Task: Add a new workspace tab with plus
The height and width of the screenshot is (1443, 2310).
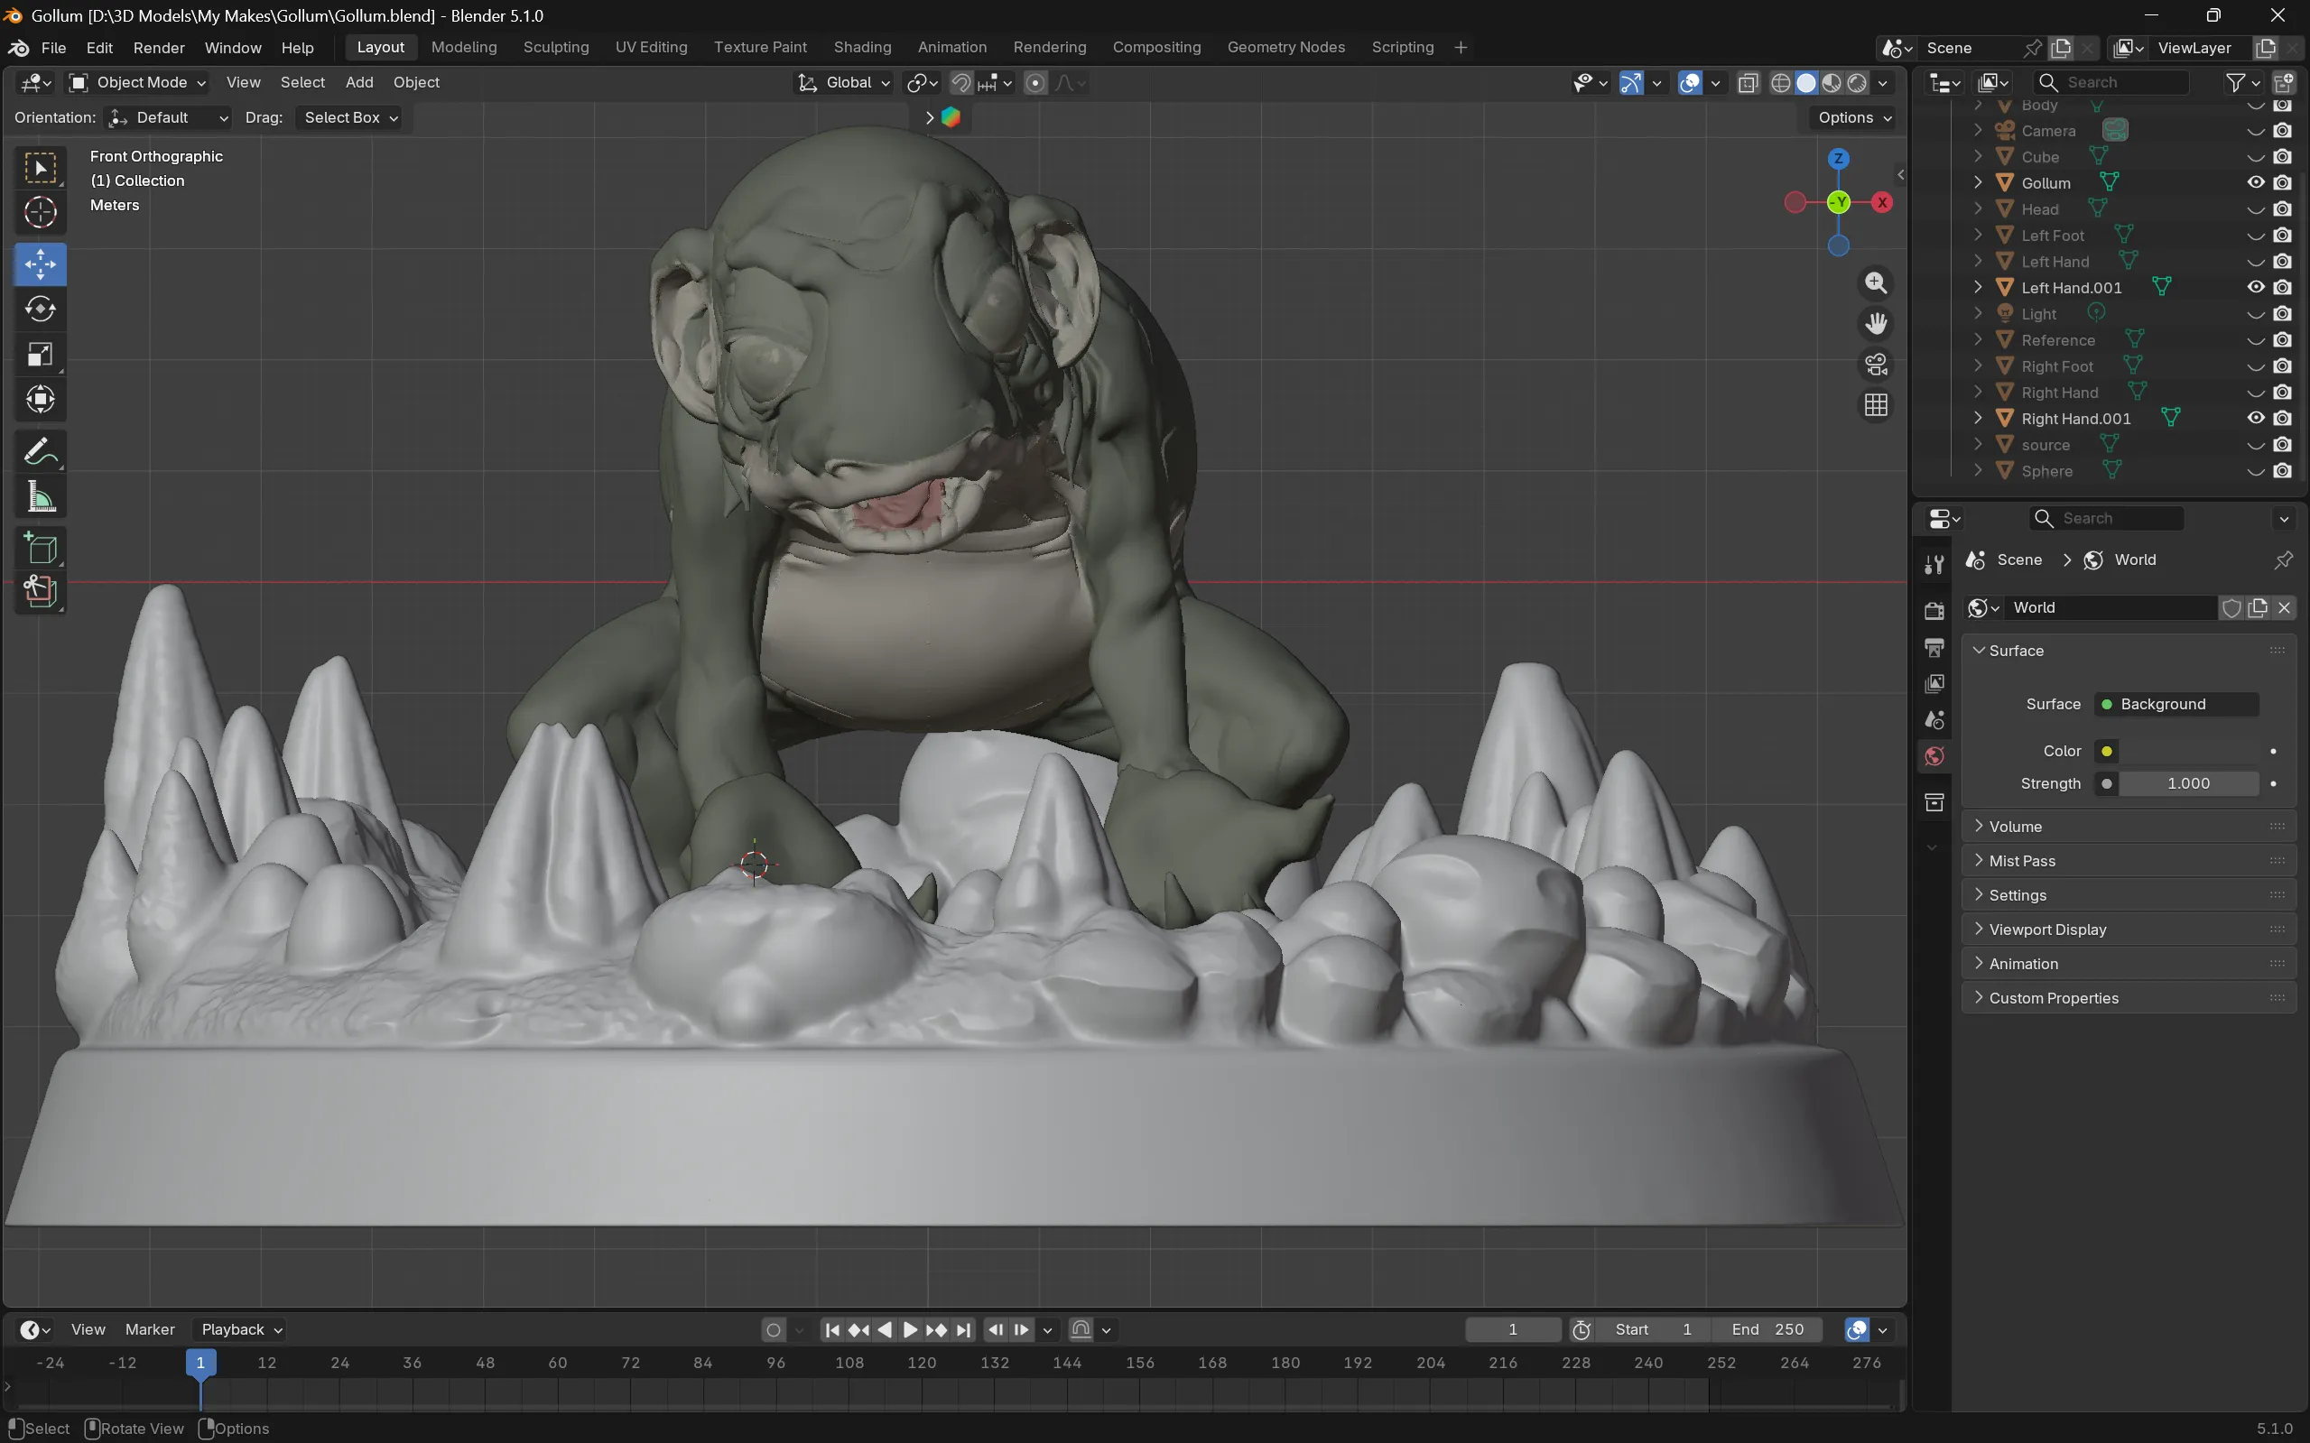Action: (1460, 48)
